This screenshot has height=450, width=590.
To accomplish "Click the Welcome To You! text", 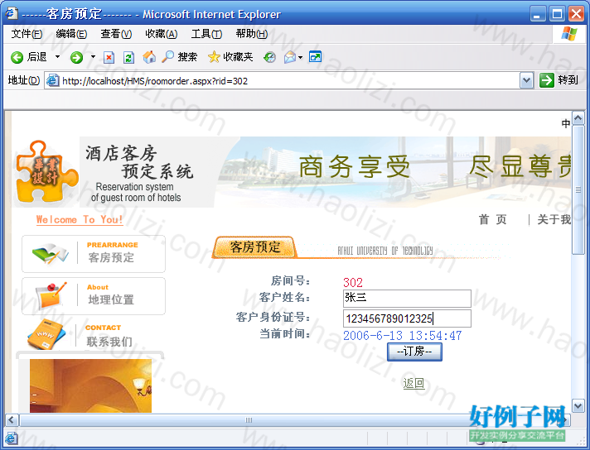I will 80,219.
